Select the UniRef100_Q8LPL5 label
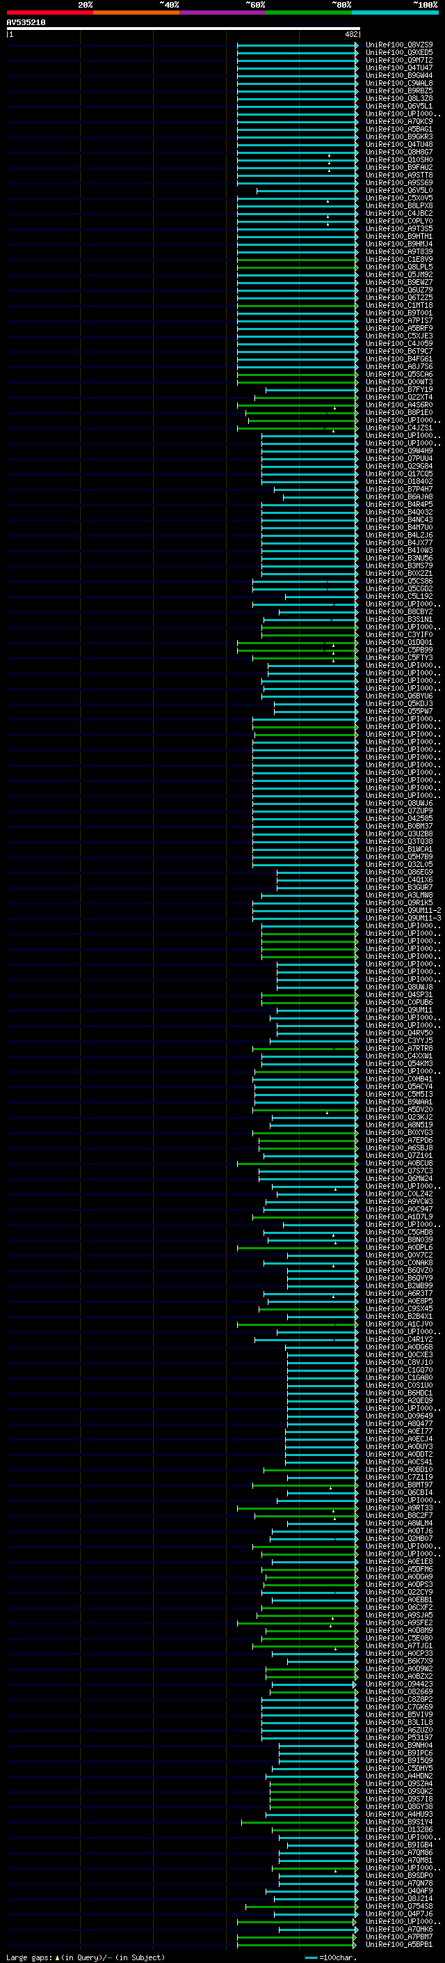This screenshot has height=1963, width=445. [x=399, y=267]
